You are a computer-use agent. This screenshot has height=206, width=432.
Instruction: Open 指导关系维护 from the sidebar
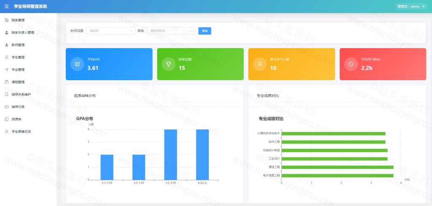click(21, 95)
